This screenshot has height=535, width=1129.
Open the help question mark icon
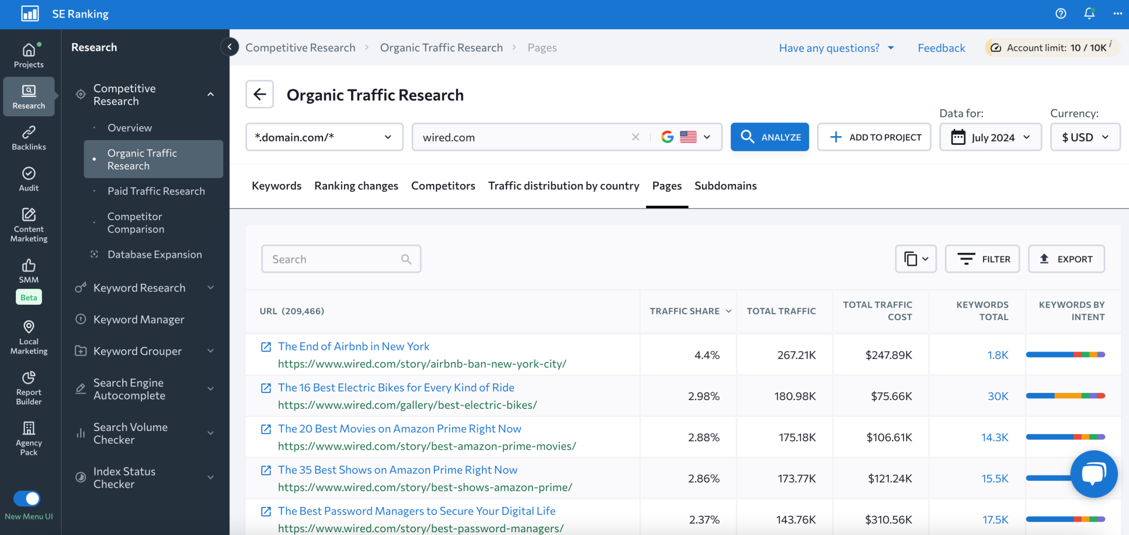1061,14
